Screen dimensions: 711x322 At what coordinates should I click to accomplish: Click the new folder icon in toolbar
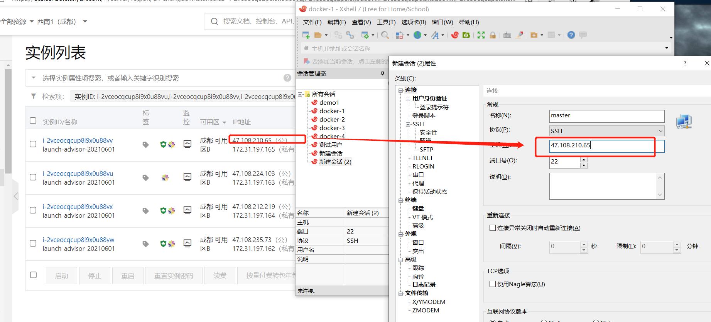click(x=534, y=35)
